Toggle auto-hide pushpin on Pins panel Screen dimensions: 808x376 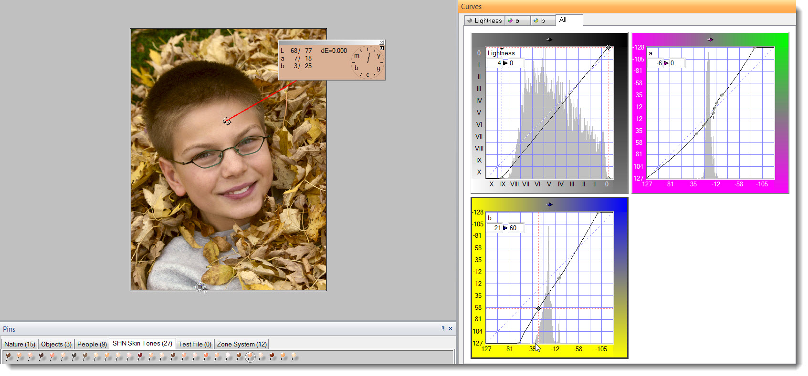443,329
